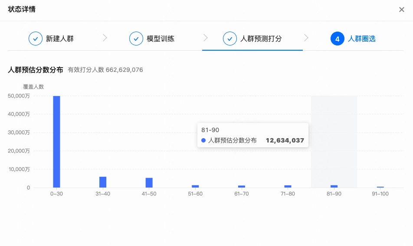The height and width of the screenshot is (246, 413).
Task: Click the 71-80 axis label
Action: [288, 194]
